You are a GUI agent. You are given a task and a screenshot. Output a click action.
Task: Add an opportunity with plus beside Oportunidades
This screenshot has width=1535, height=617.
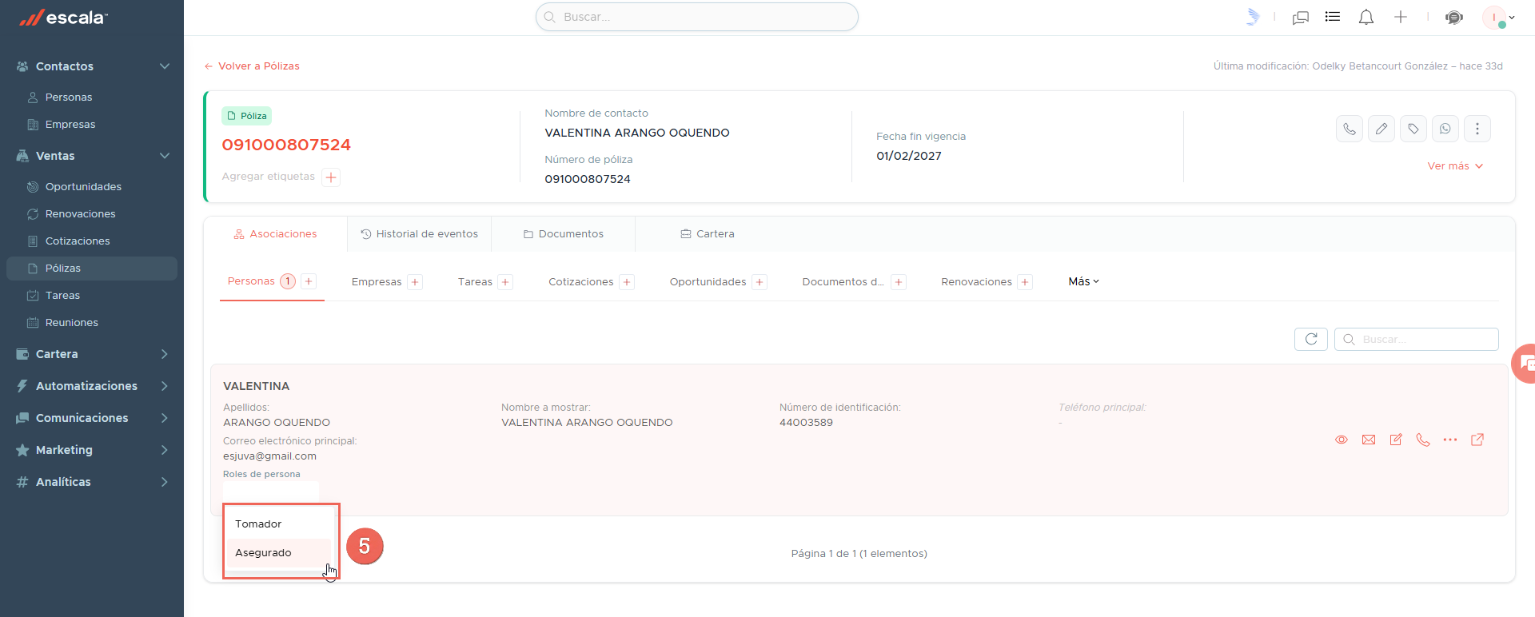(x=760, y=282)
